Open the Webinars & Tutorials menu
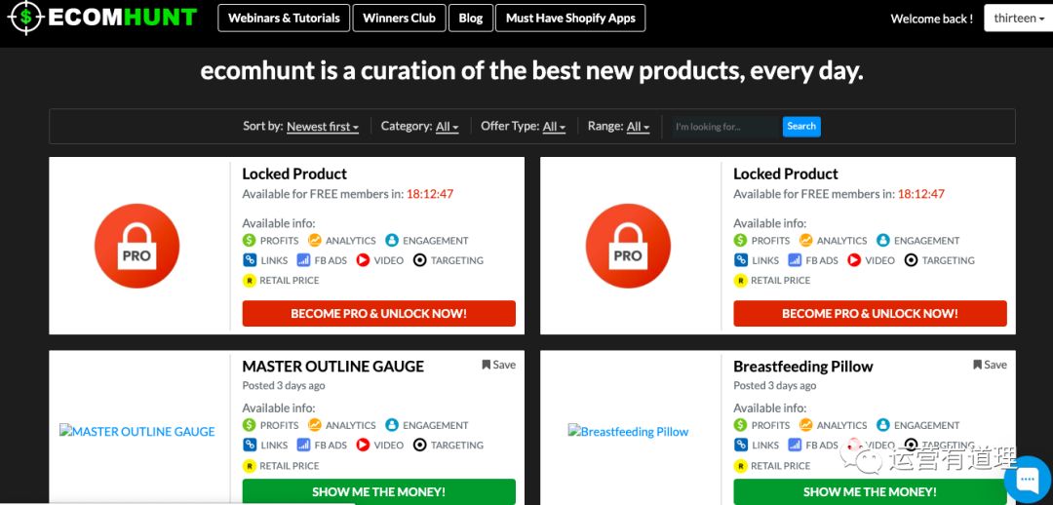 pyautogui.click(x=284, y=19)
